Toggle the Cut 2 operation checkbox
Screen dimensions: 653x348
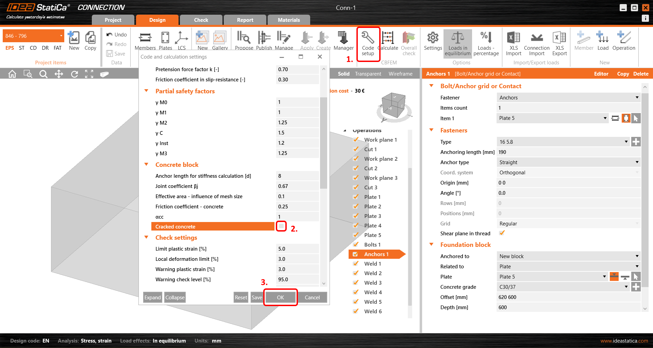click(355, 168)
